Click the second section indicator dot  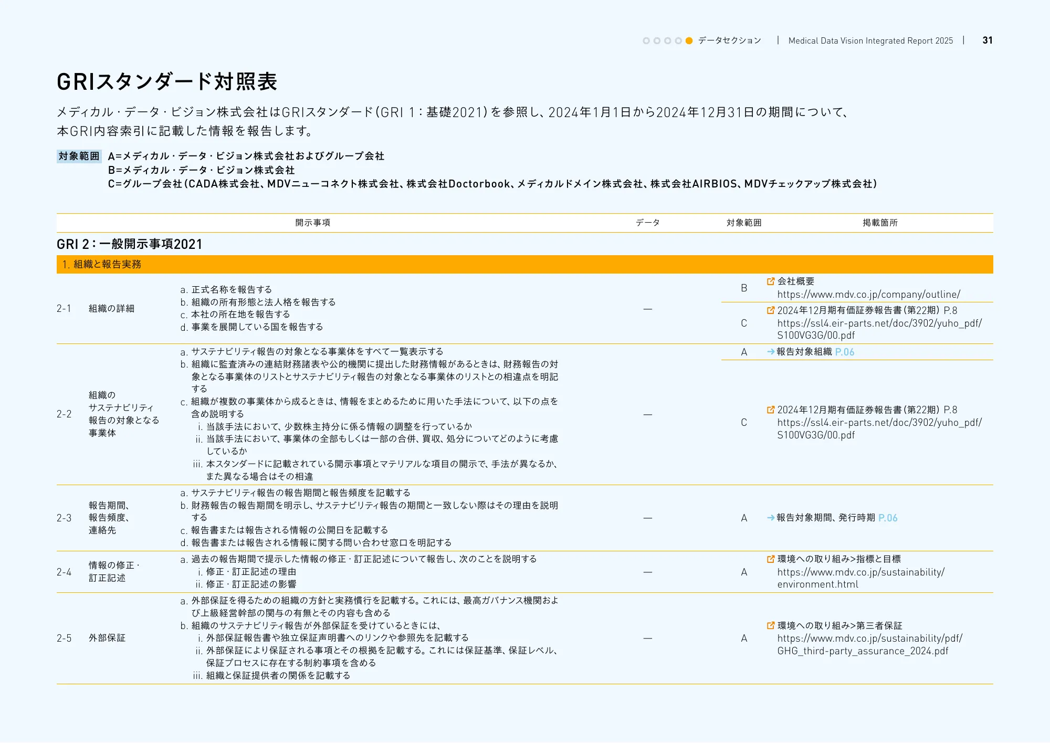657,40
